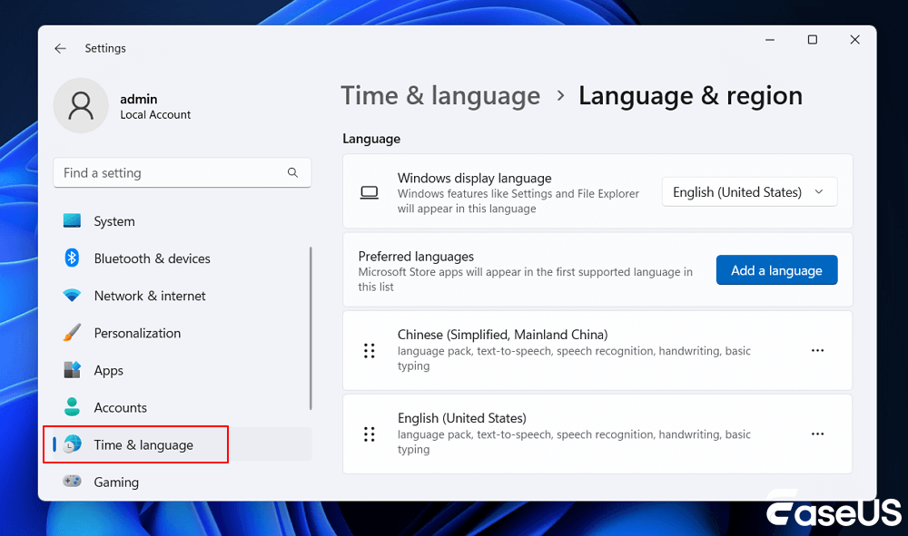Viewport: 908px width, 536px height.
Task: Open Accounts settings category
Action: coord(182,407)
